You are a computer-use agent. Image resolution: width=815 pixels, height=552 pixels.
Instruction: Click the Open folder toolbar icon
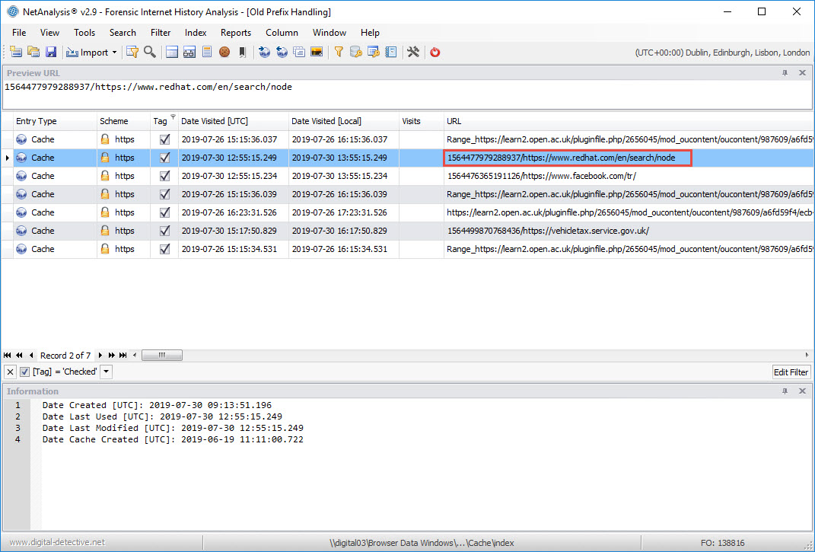tap(33, 52)
